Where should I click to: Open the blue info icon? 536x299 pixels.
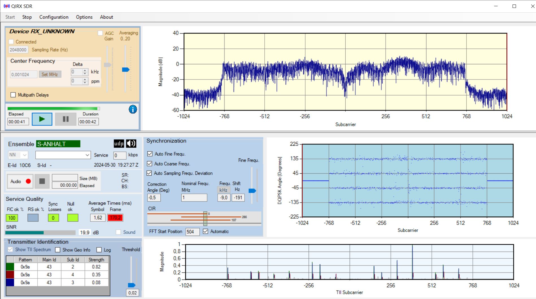pos(133,109)
